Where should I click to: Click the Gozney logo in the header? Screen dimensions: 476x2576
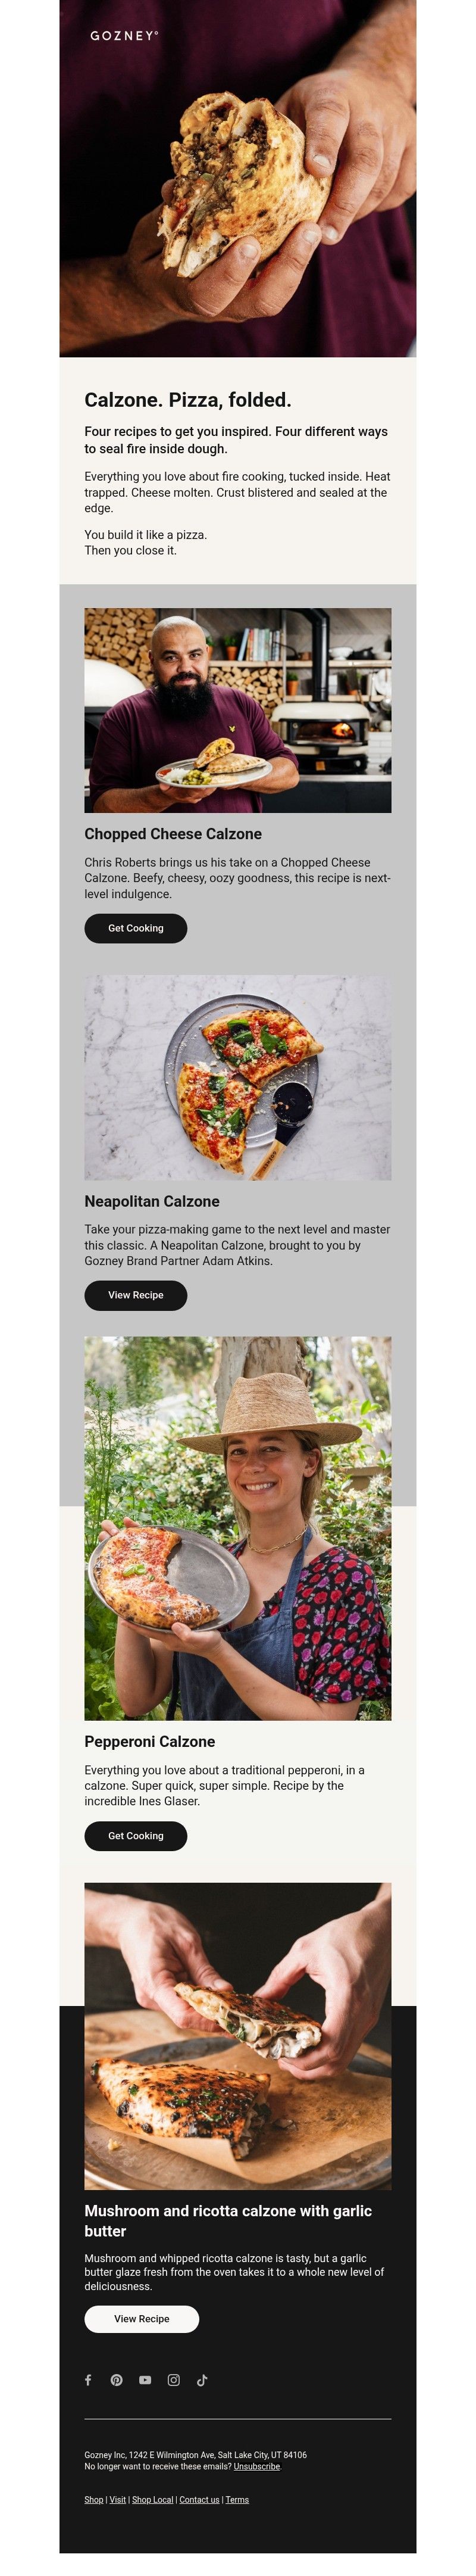[124, 36]
